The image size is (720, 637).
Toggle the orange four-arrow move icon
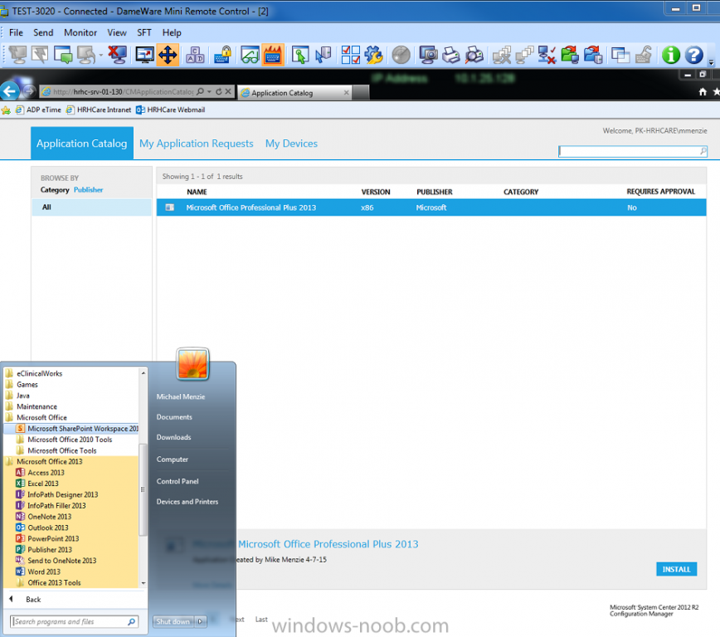(x=168, y=55)
